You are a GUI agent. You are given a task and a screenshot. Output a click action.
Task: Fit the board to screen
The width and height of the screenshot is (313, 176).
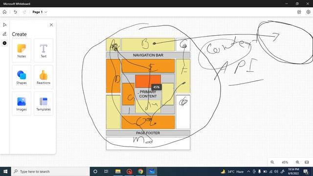[x=307, y=162]
